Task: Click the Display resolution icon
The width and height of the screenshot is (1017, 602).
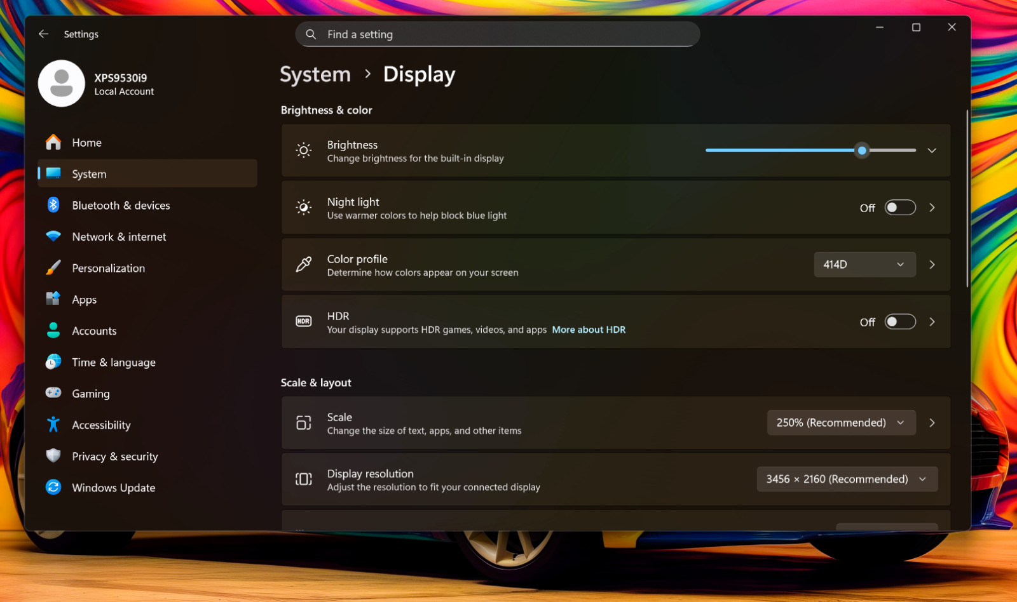Action: pyautogui.click(x=304, y=479)
